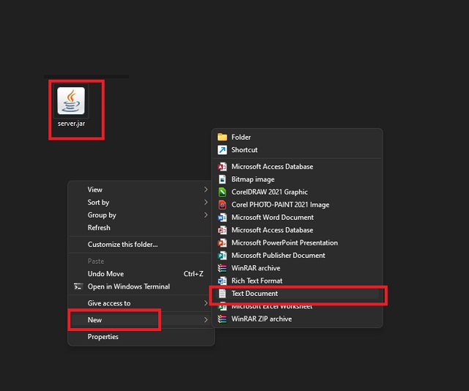
Task: Click the WinRAR archive icon
Action: 222,268
